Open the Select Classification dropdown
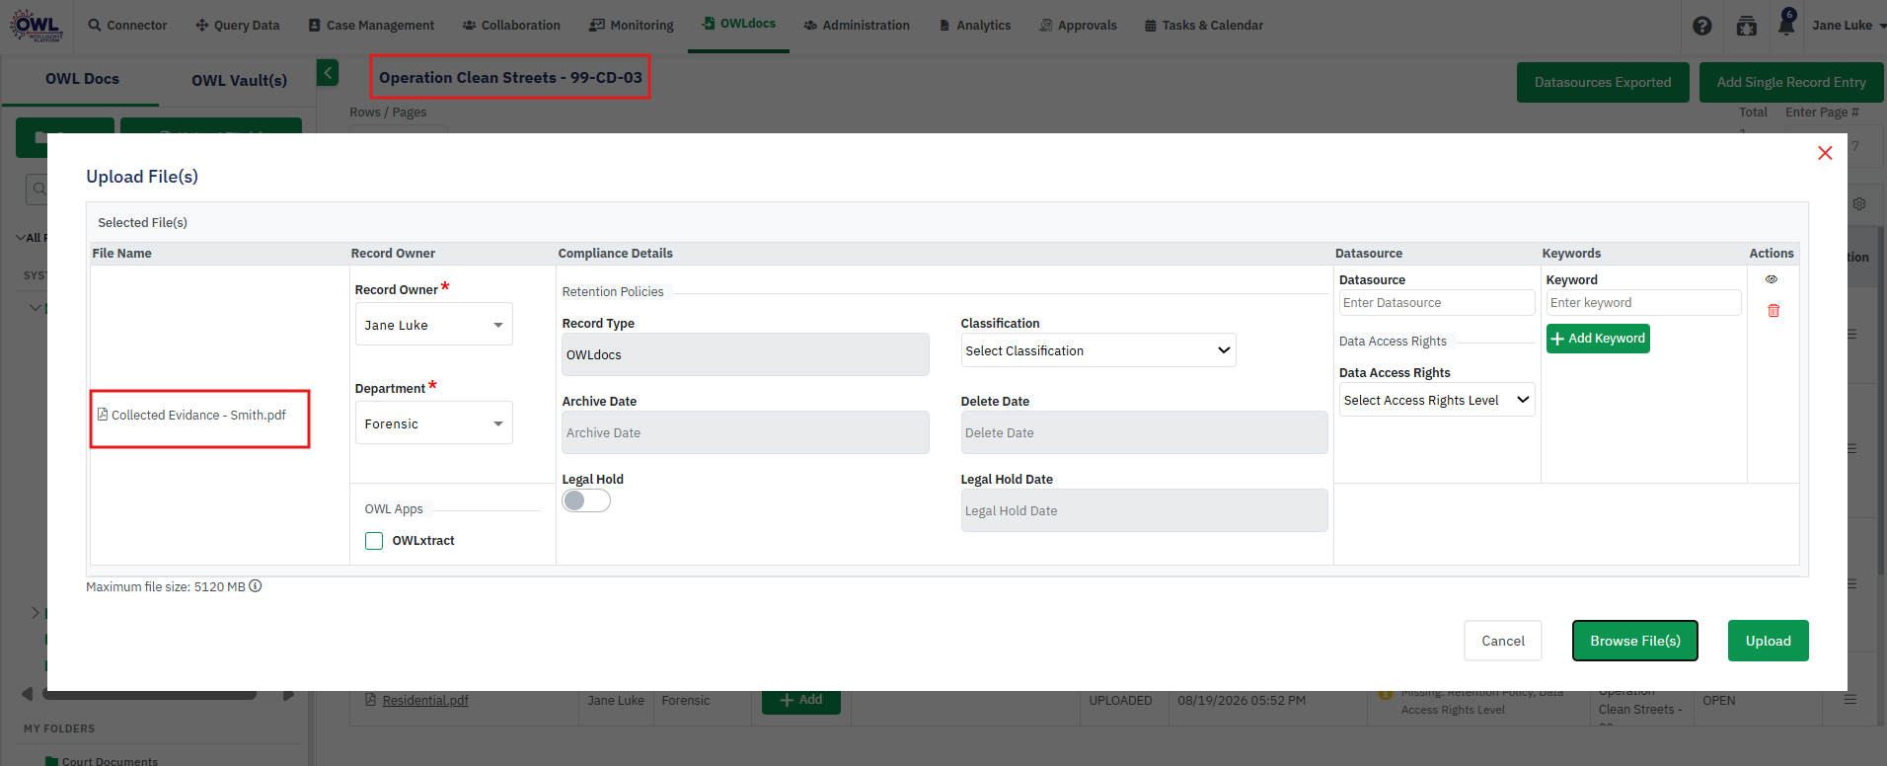Viewport: 1887px width, 766px height. 1098,350
